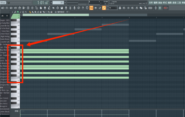Open the plugin picker plug icon
This screenshot has height=117, width=185.
click(45, 8)
